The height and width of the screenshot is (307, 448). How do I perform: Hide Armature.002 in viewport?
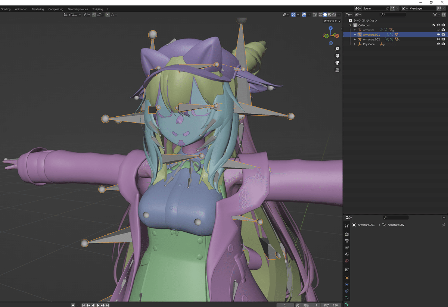438,39
